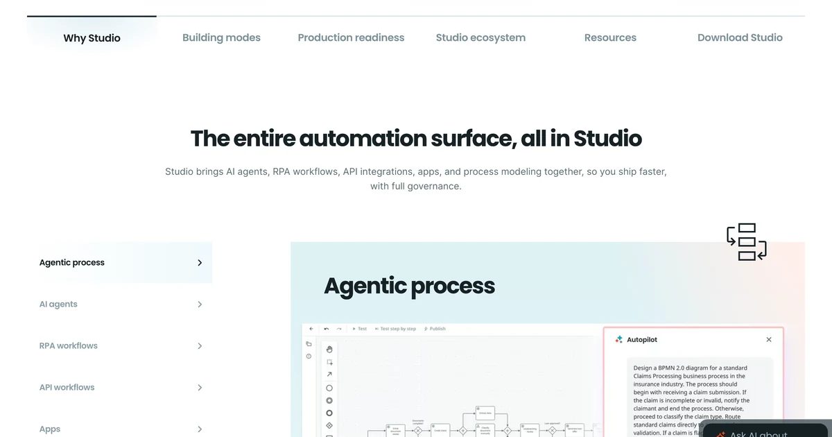Click the flowchart process icon

pyautogui.click(x=747, y=242)
